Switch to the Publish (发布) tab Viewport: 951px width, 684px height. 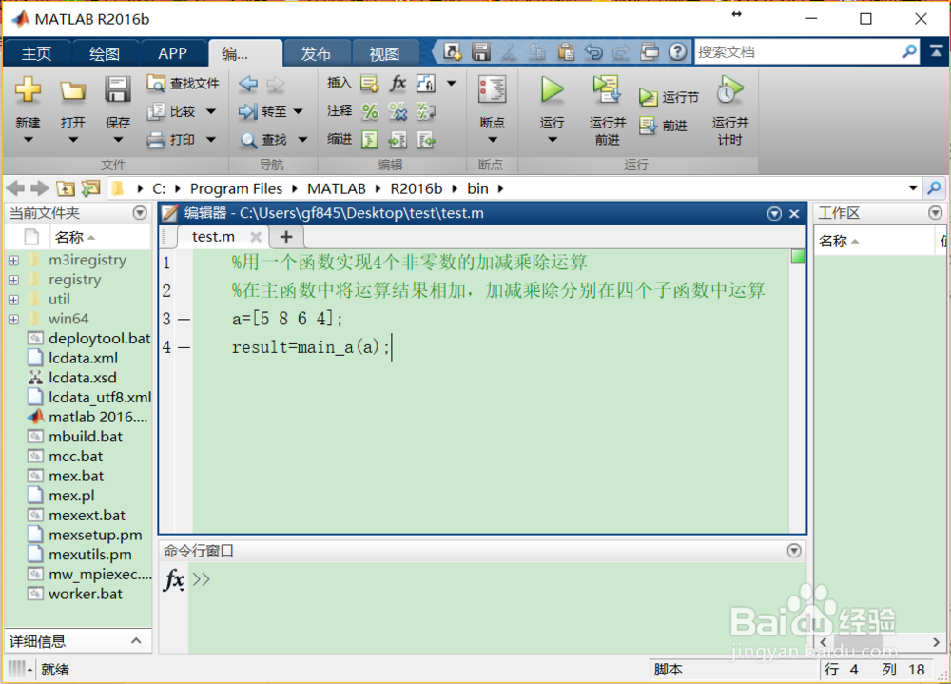point(316,53)
